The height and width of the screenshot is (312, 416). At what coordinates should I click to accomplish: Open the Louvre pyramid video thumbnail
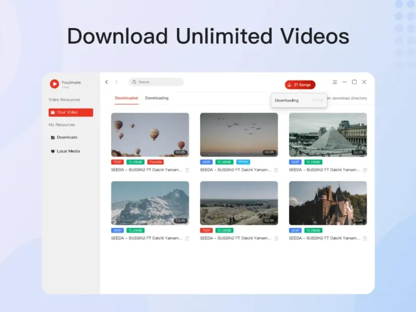[x=328, y=135]
